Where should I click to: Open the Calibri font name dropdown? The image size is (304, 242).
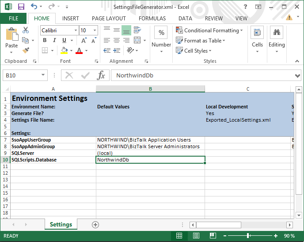(x=76, y=30)
